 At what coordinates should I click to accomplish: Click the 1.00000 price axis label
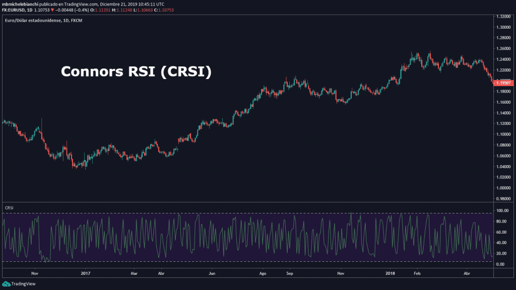[504, 188]
